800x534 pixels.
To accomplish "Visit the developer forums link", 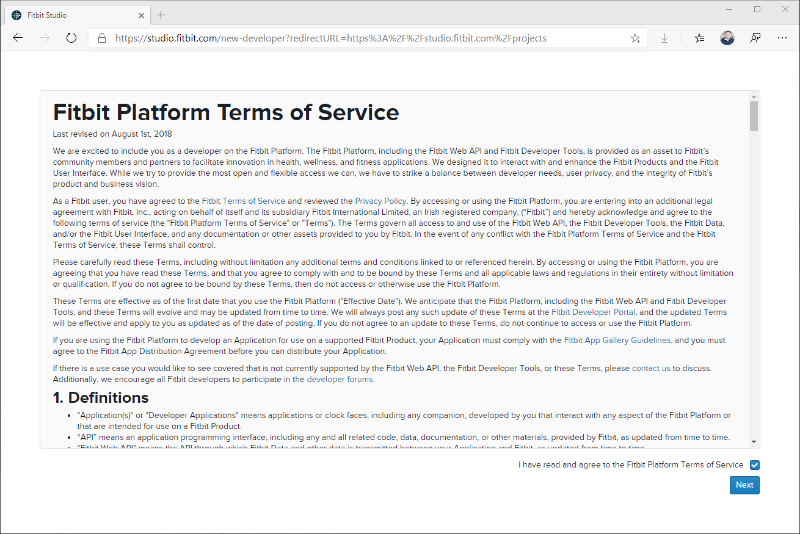I will click(x=340, y=379).
